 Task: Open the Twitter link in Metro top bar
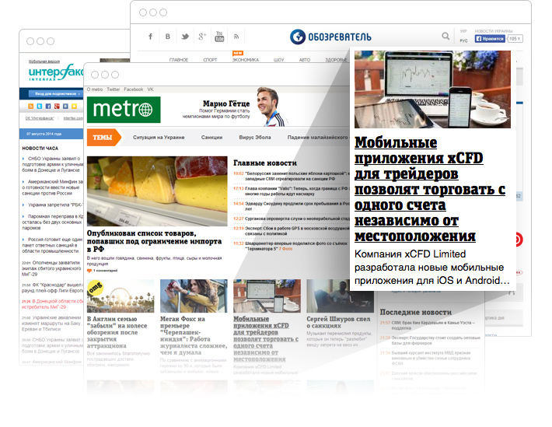coord(114,89)
